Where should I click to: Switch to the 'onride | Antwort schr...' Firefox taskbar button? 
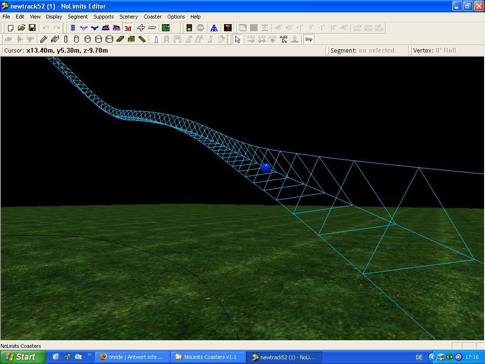tap(133, 357)
